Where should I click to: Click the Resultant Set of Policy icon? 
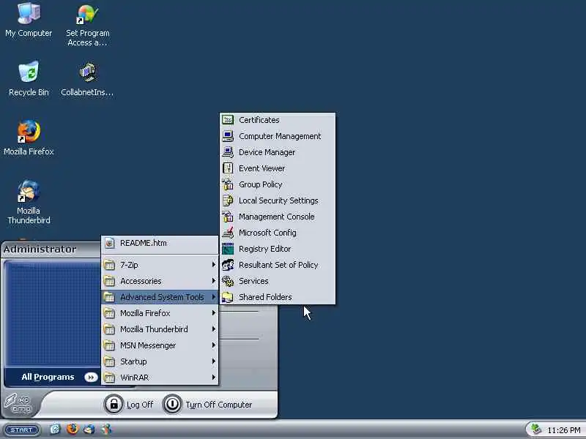228,265
